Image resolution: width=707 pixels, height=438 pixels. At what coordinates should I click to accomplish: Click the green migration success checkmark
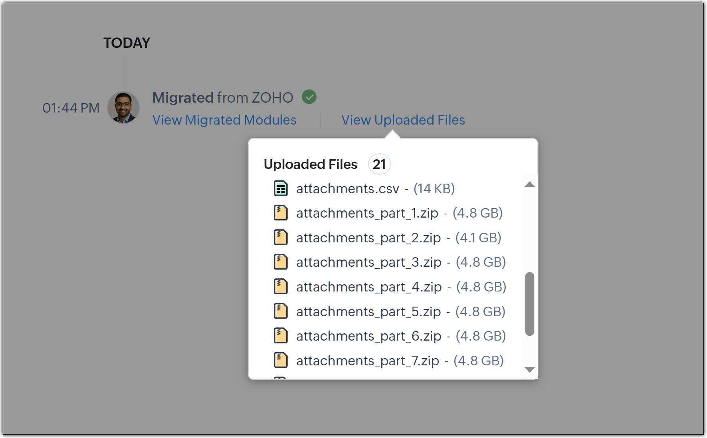click(309, 97)
